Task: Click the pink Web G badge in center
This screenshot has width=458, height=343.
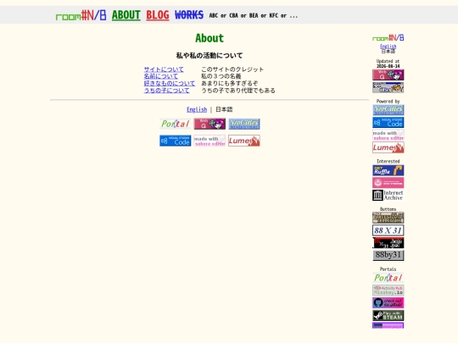Action: click(x=209, y=124)
